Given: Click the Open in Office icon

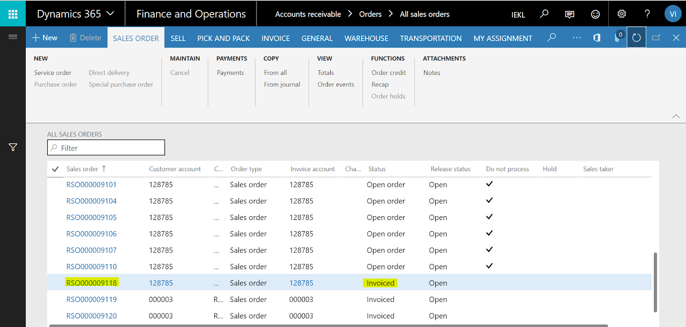Looking at the screenshot, I should tap(597, 38).
